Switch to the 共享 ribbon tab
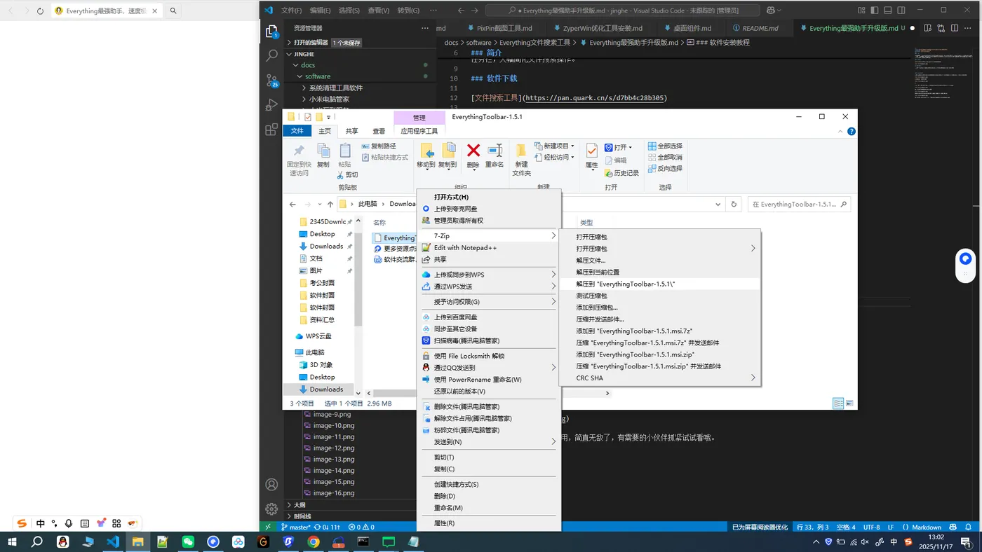The image size is (982, 552). click(x=351, y=131)
